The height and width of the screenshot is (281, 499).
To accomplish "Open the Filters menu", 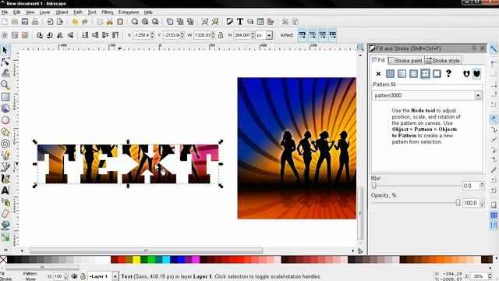I will click(108, 12).
